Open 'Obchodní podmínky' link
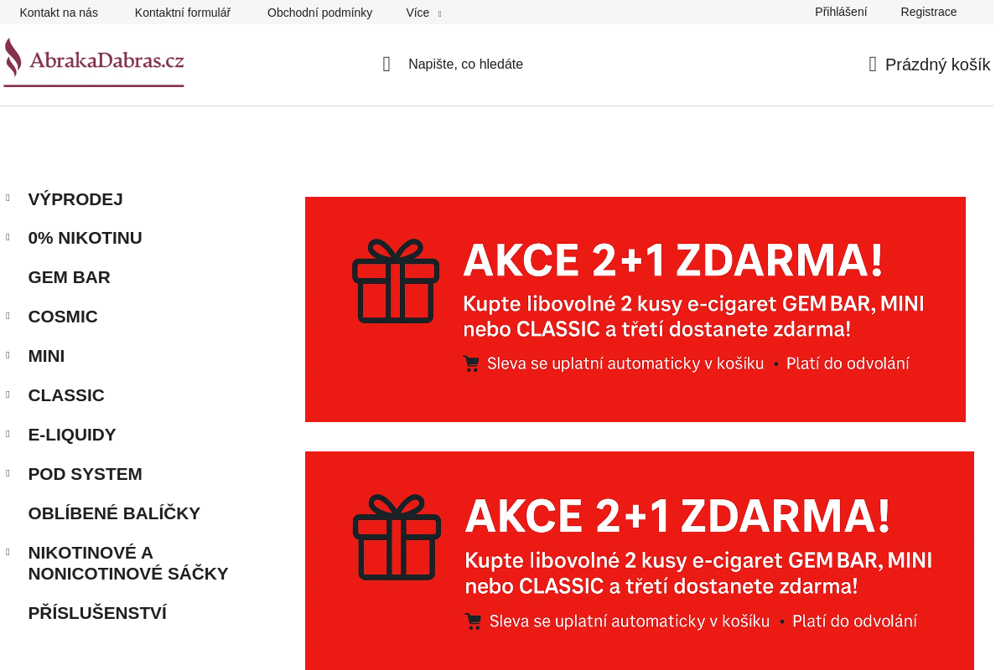 319,13
